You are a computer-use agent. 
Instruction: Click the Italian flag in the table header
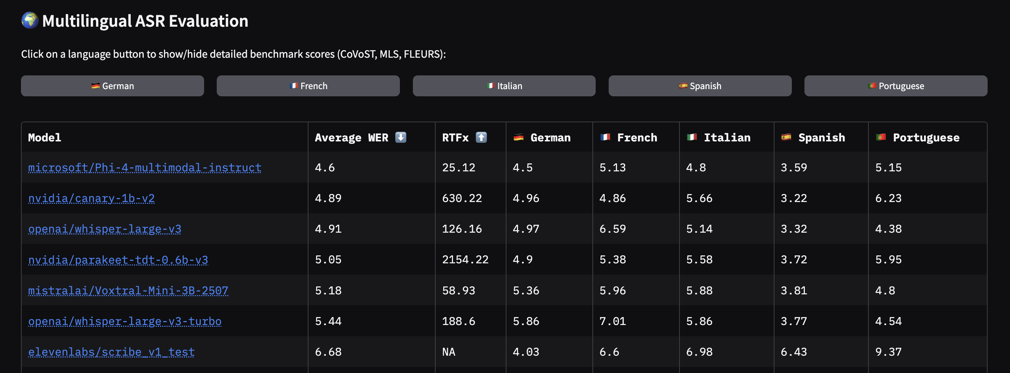click(x=692, y=137)
